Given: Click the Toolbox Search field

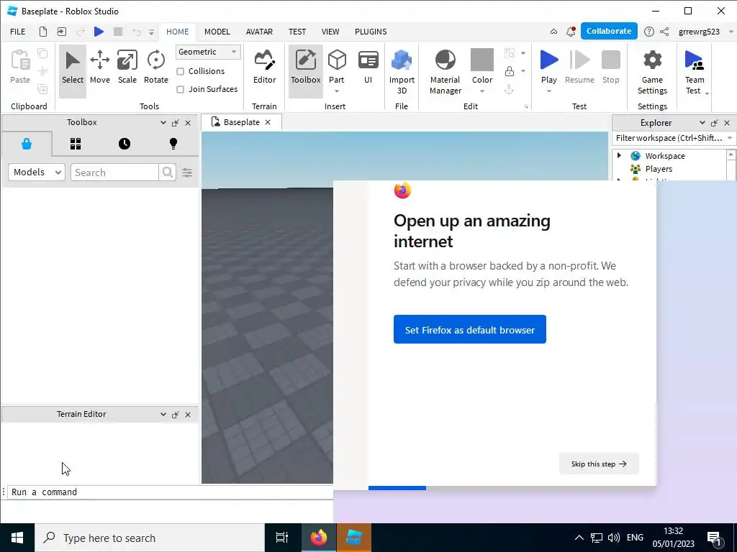Looking at the screenshot, I should (114, 172).
